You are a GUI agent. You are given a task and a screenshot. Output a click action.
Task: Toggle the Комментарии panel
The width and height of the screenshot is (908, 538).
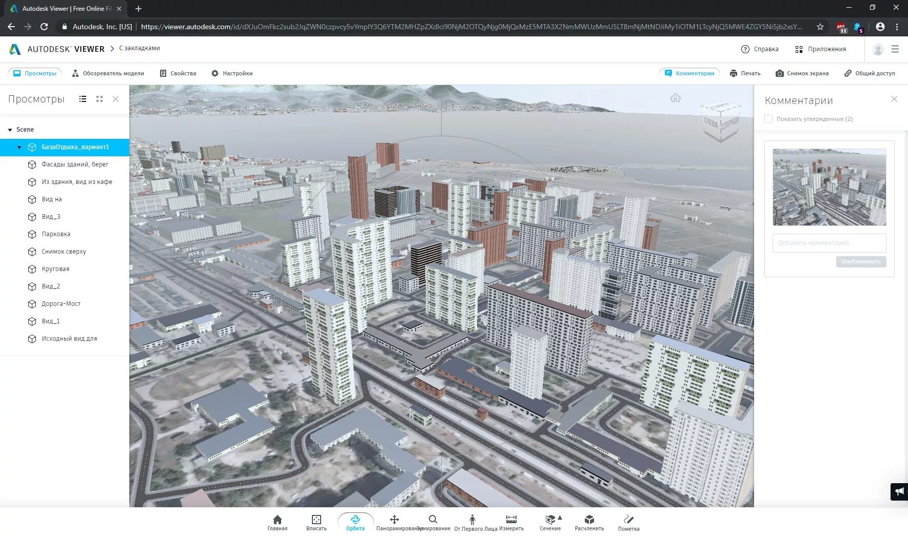[x=689, y=73]
